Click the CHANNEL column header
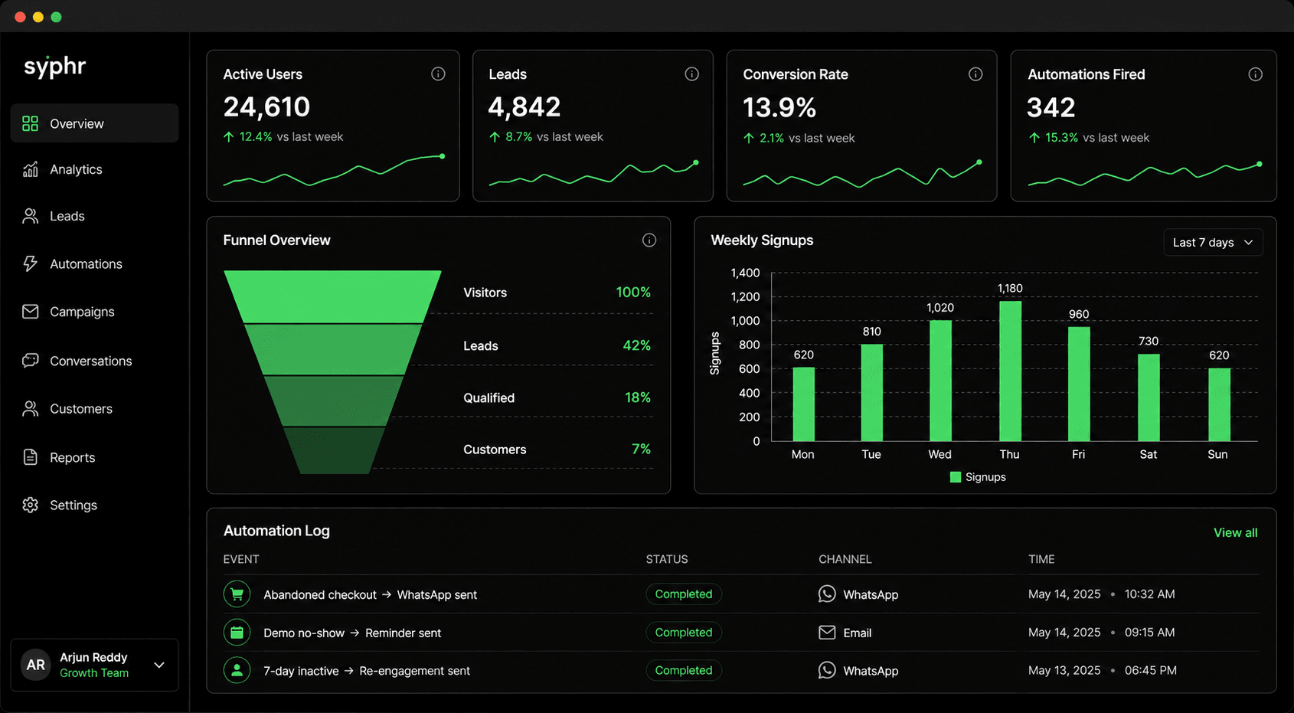Viewport: 1294px width, 713px height. 845,559
